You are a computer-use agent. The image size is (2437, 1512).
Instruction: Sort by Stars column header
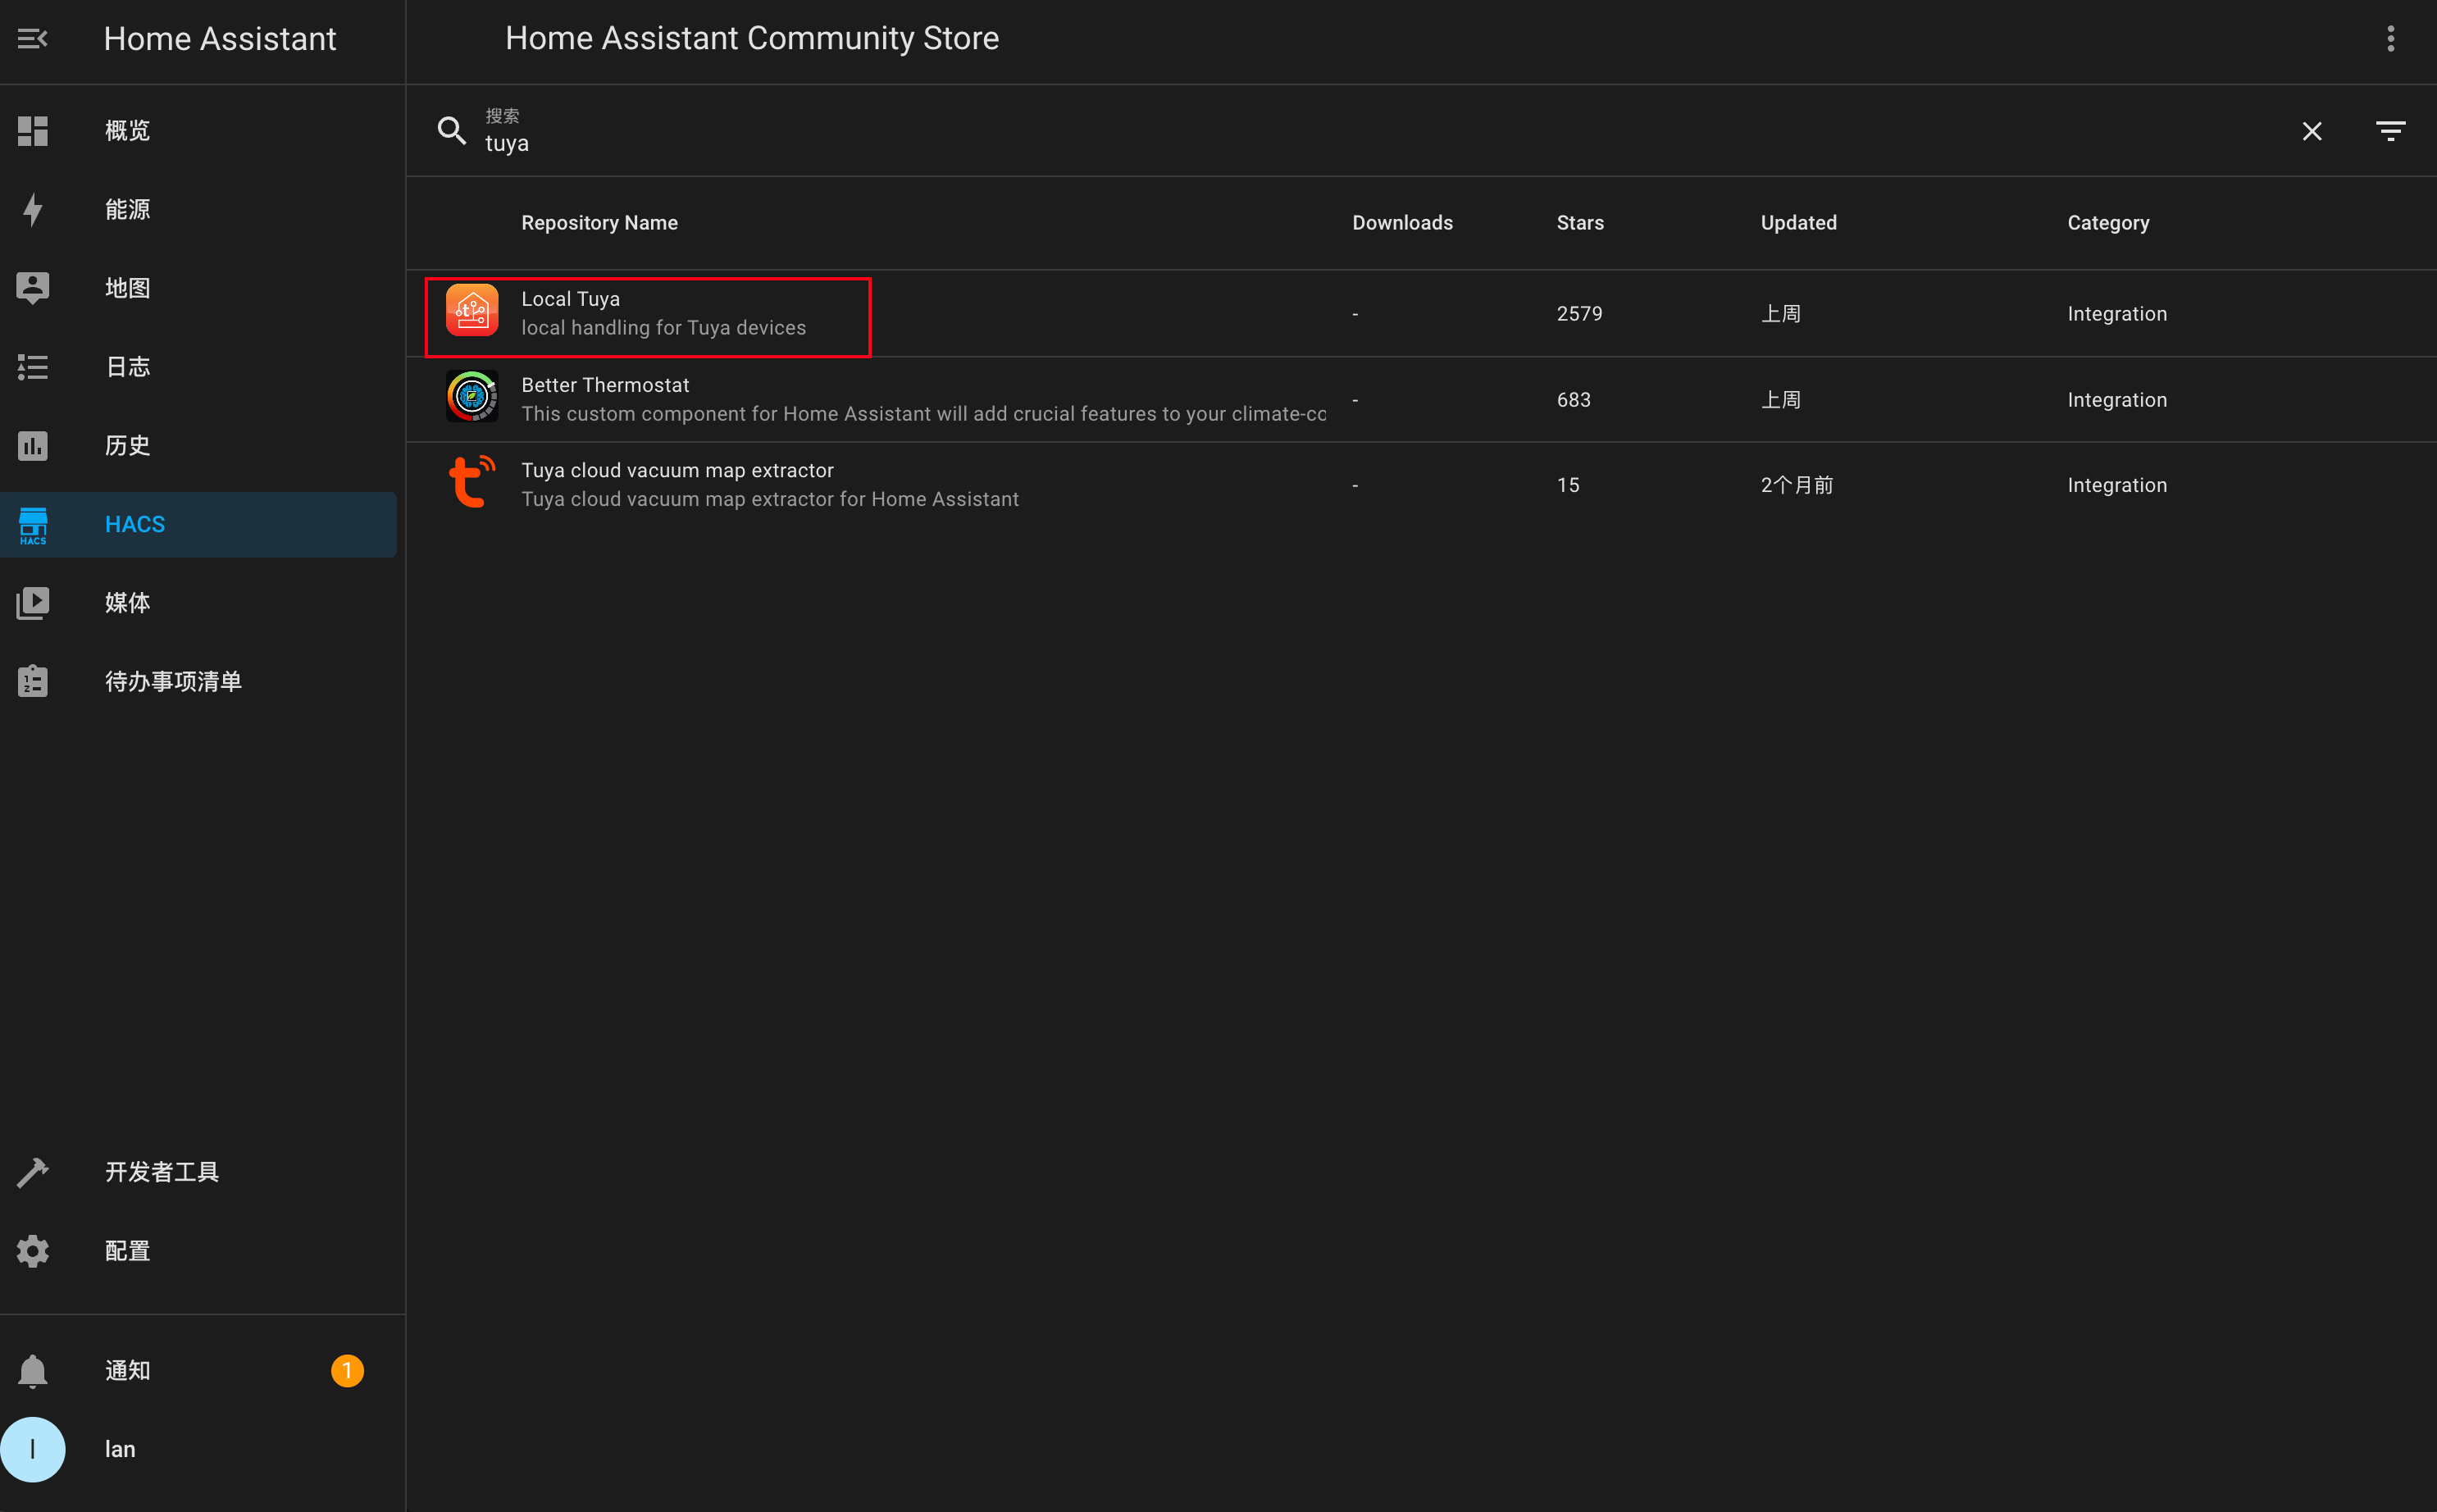[1580, 223]
